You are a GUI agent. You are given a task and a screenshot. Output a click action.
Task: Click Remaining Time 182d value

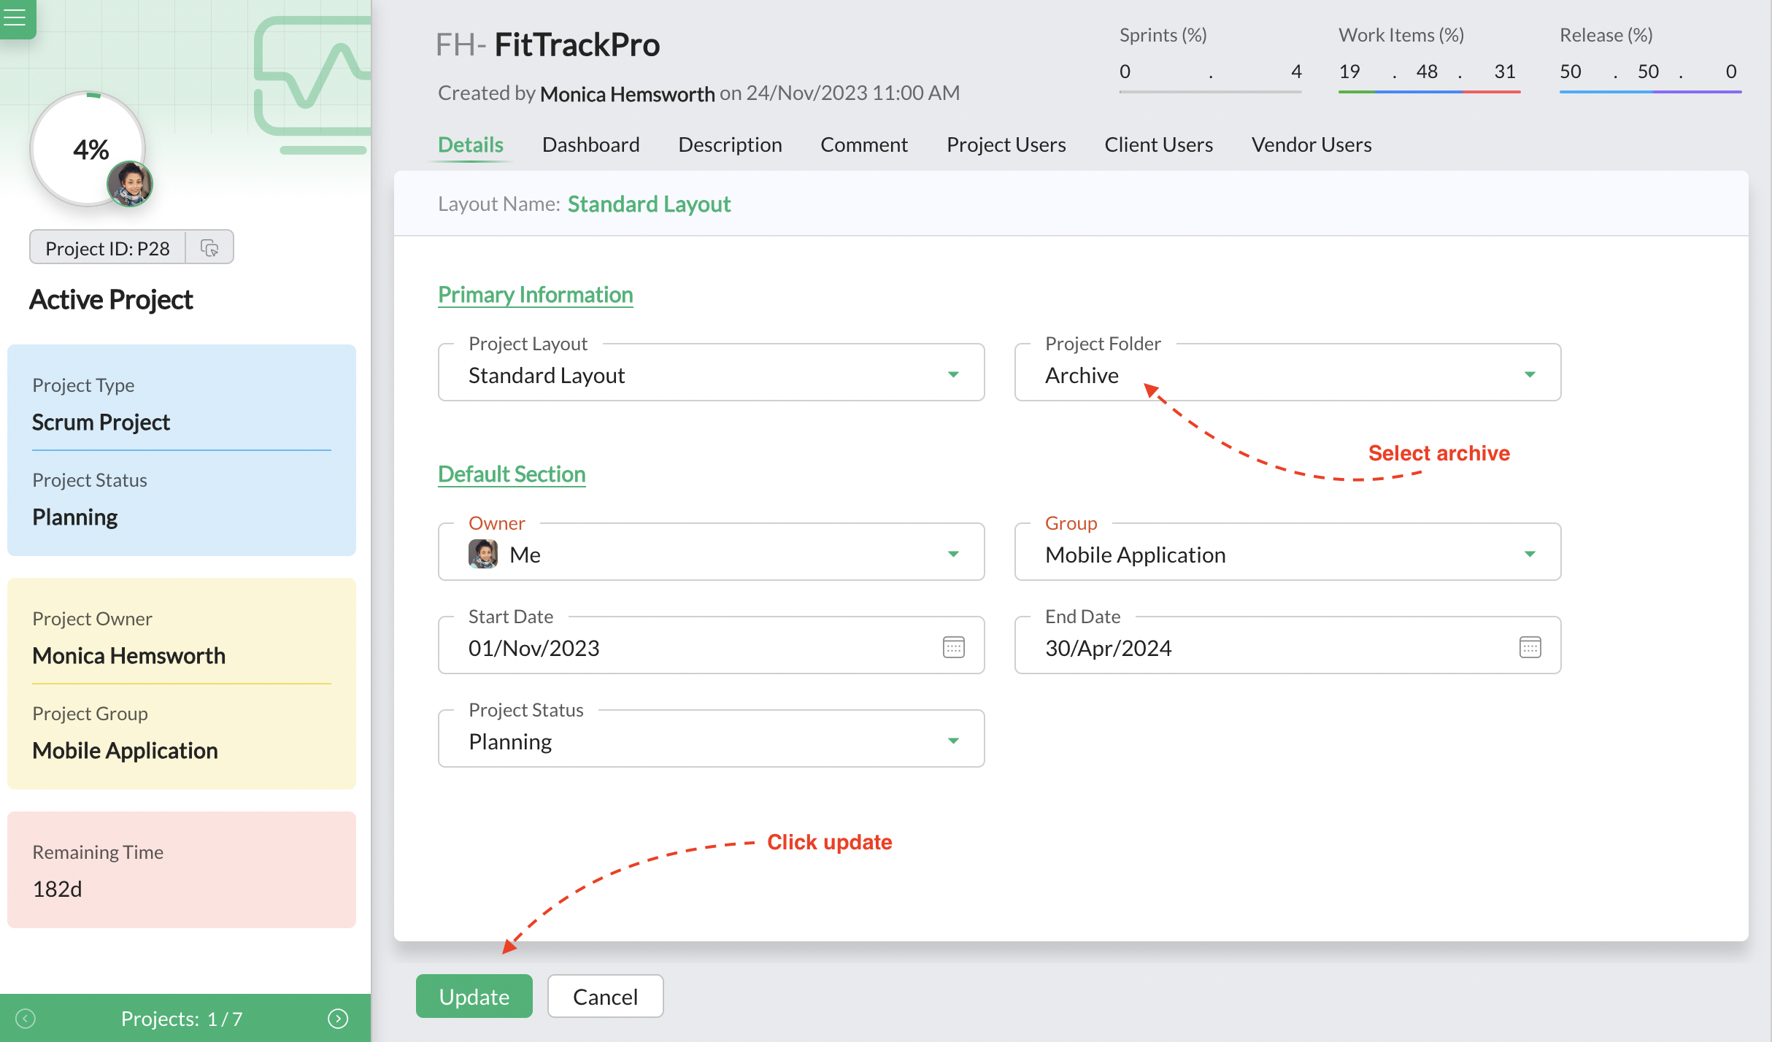click(x=57, y=889)
